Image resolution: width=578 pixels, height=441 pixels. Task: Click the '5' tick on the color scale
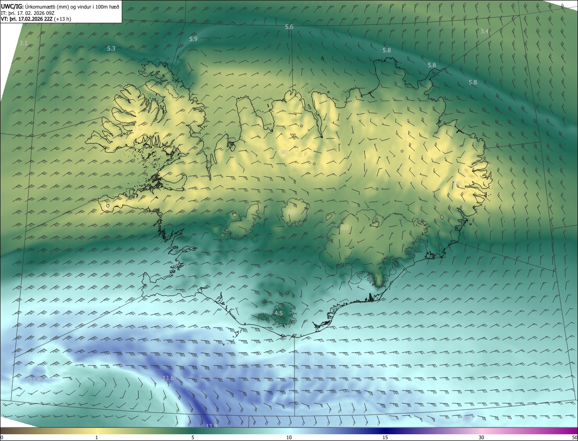tap(193, 437)
